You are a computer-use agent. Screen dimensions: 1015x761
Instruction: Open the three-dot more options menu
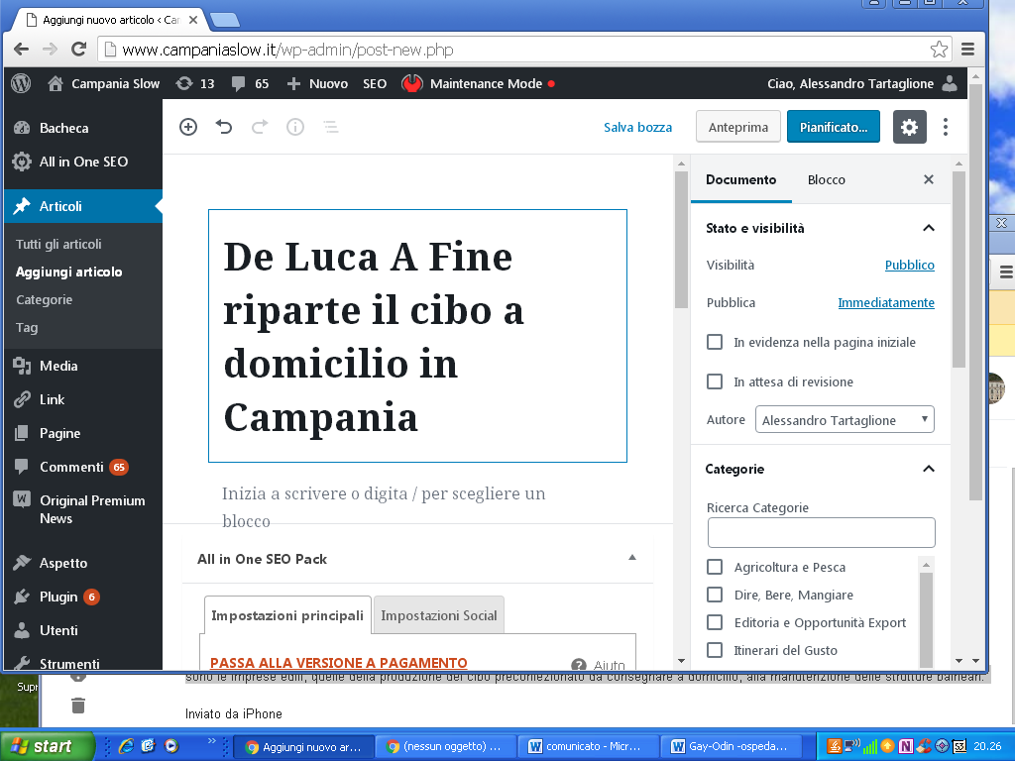coord(946,127)
